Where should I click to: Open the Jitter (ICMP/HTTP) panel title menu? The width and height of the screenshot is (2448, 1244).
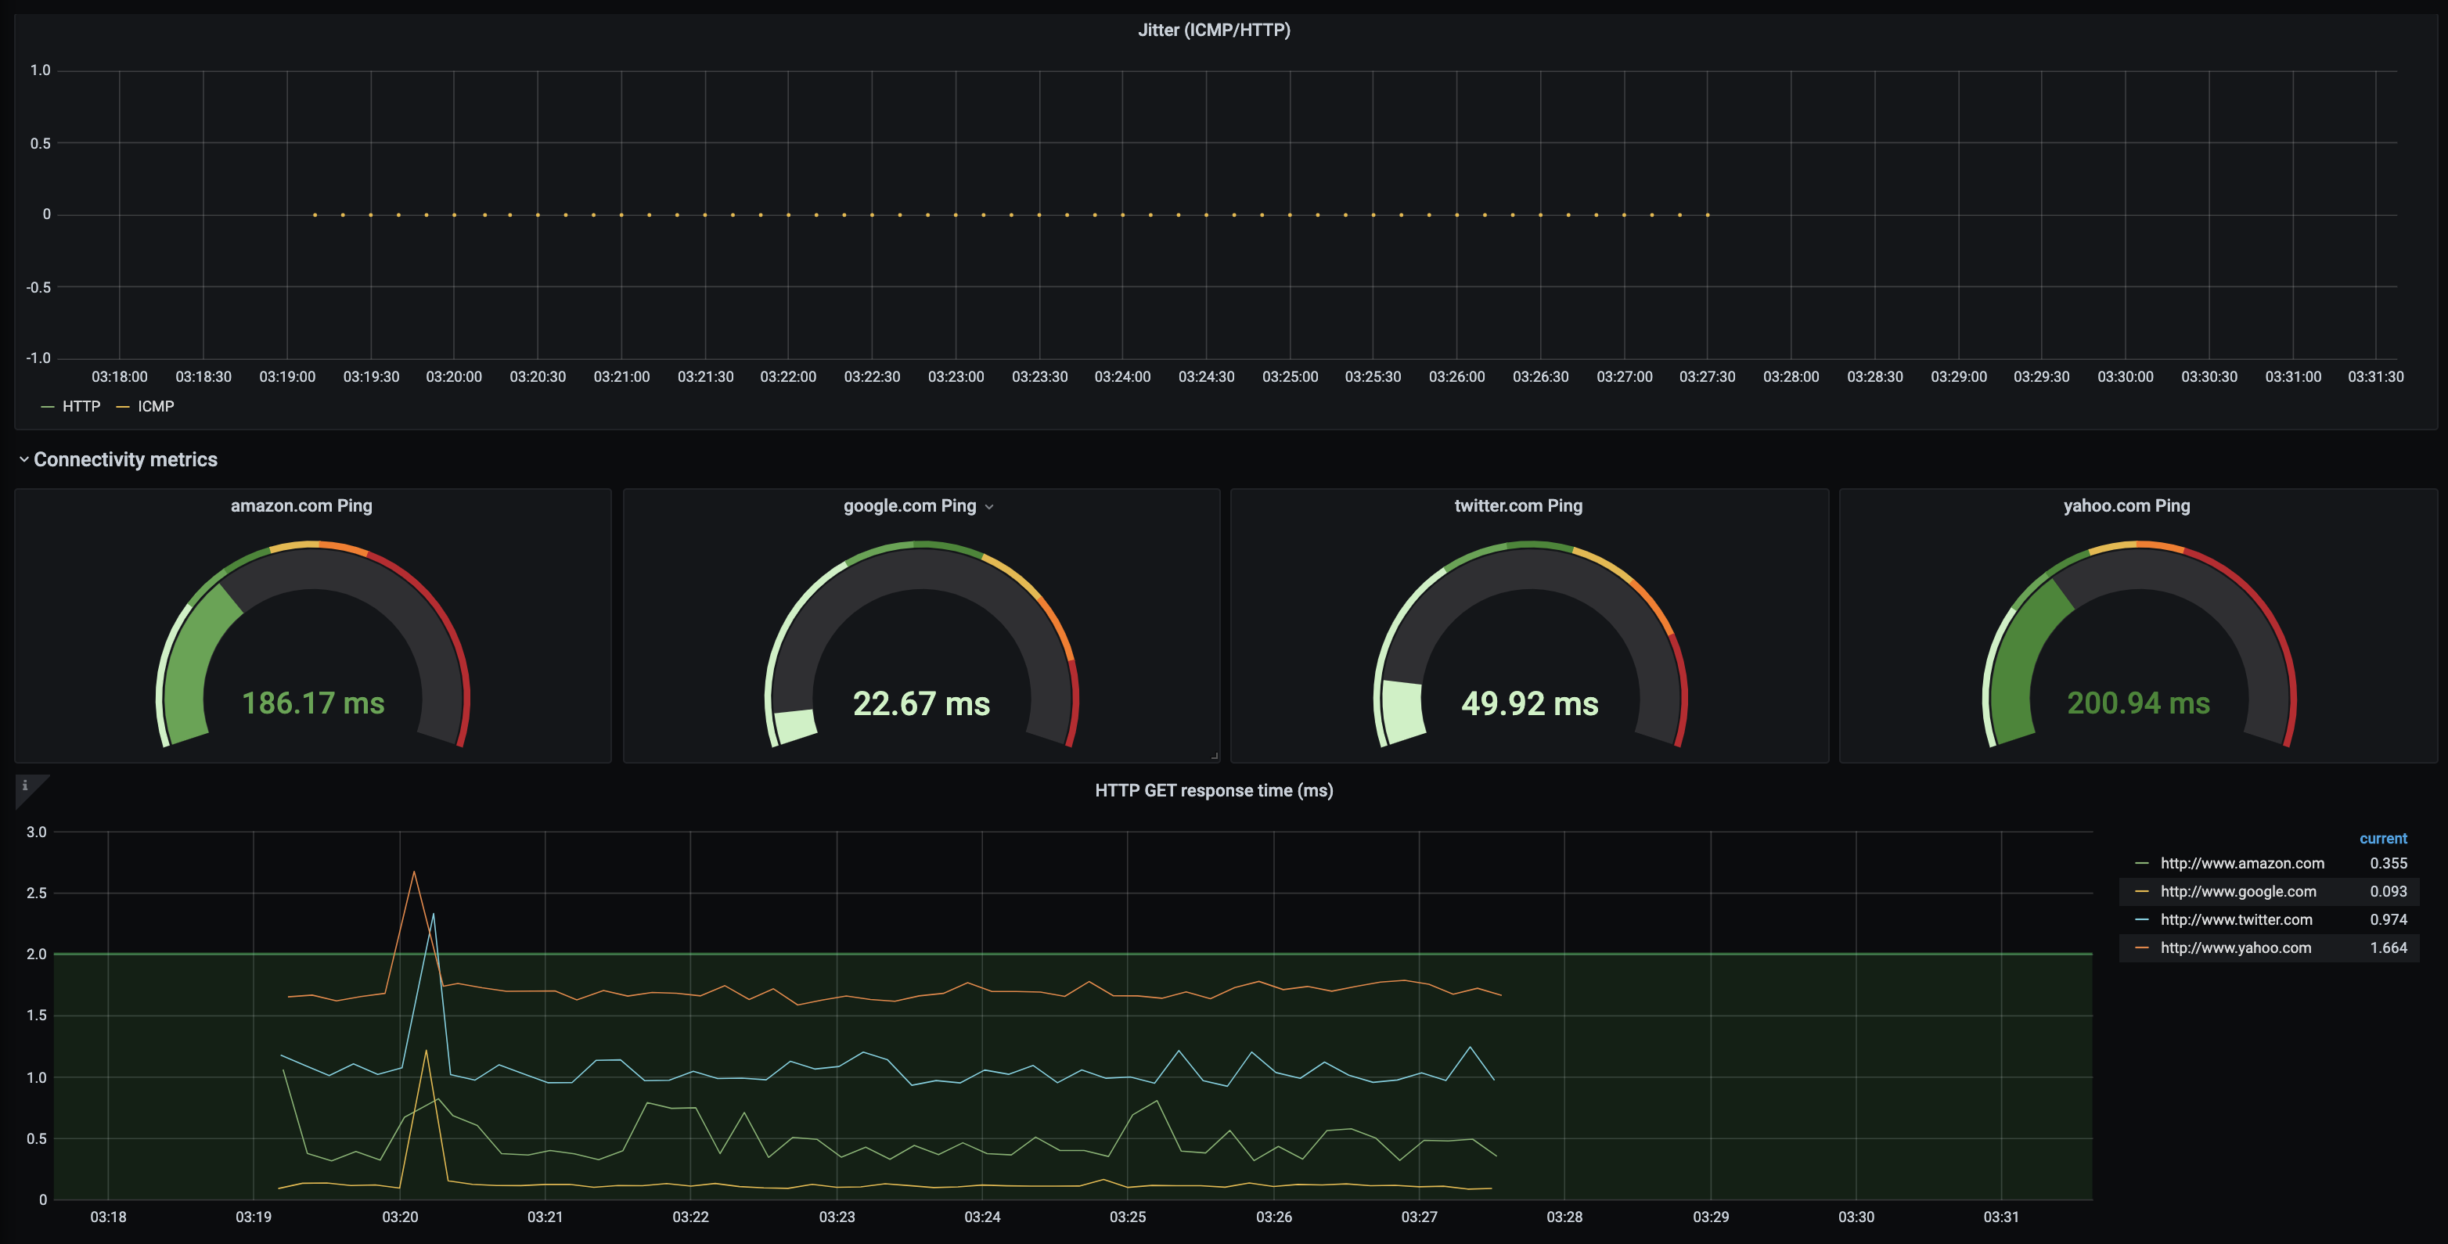(1214, 31)
